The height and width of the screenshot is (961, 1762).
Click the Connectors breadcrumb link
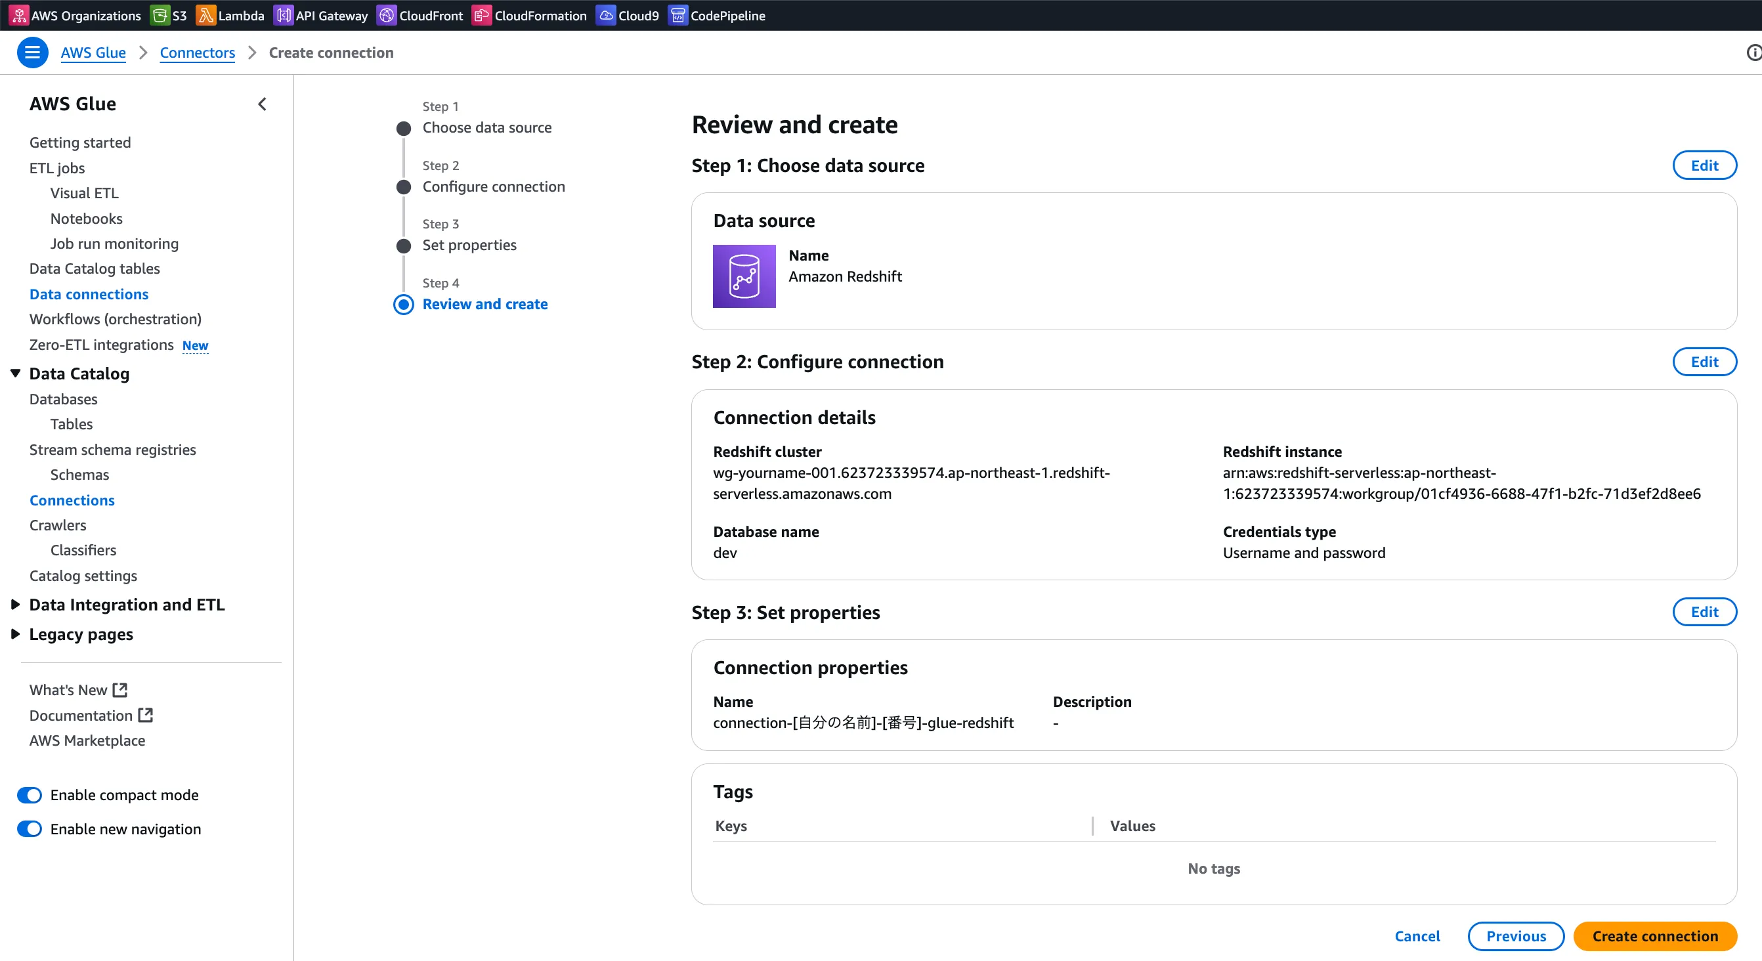click(197, 53)
